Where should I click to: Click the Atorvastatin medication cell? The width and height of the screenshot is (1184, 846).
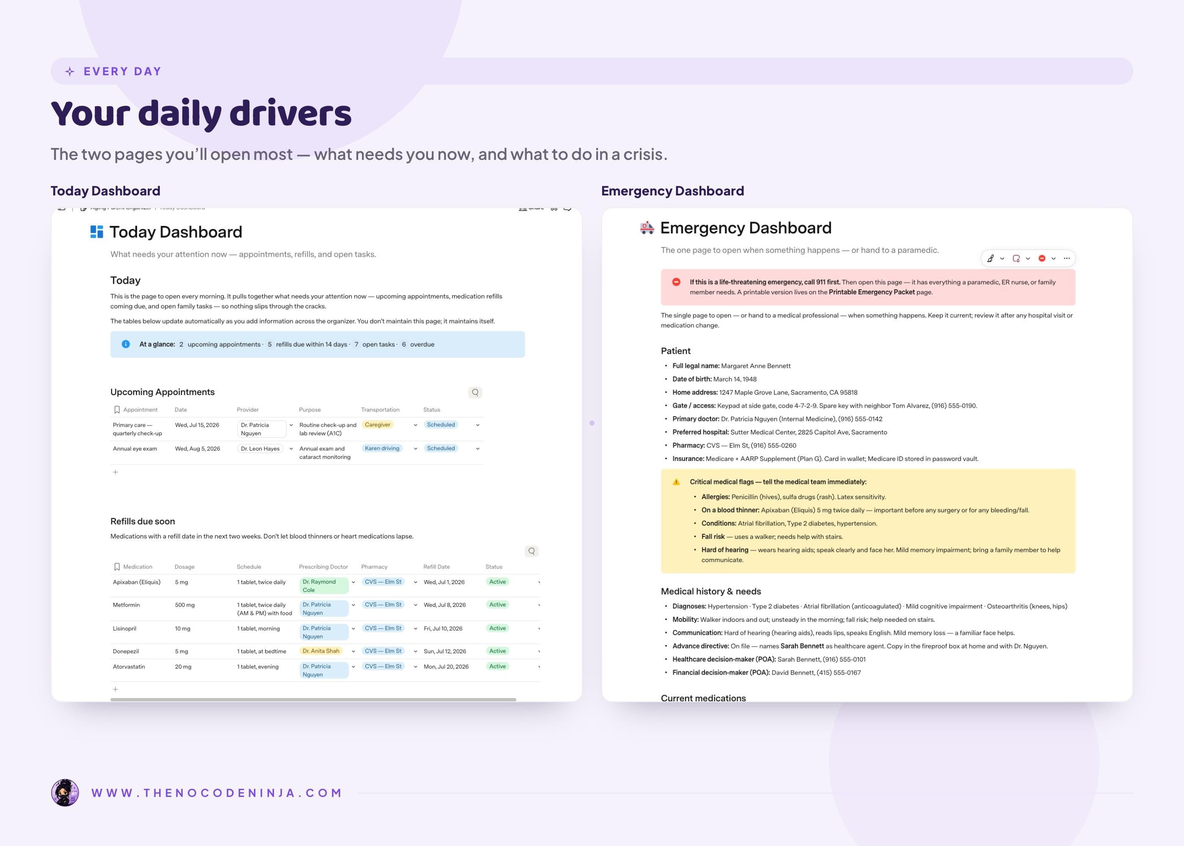(x=129, y=666)
